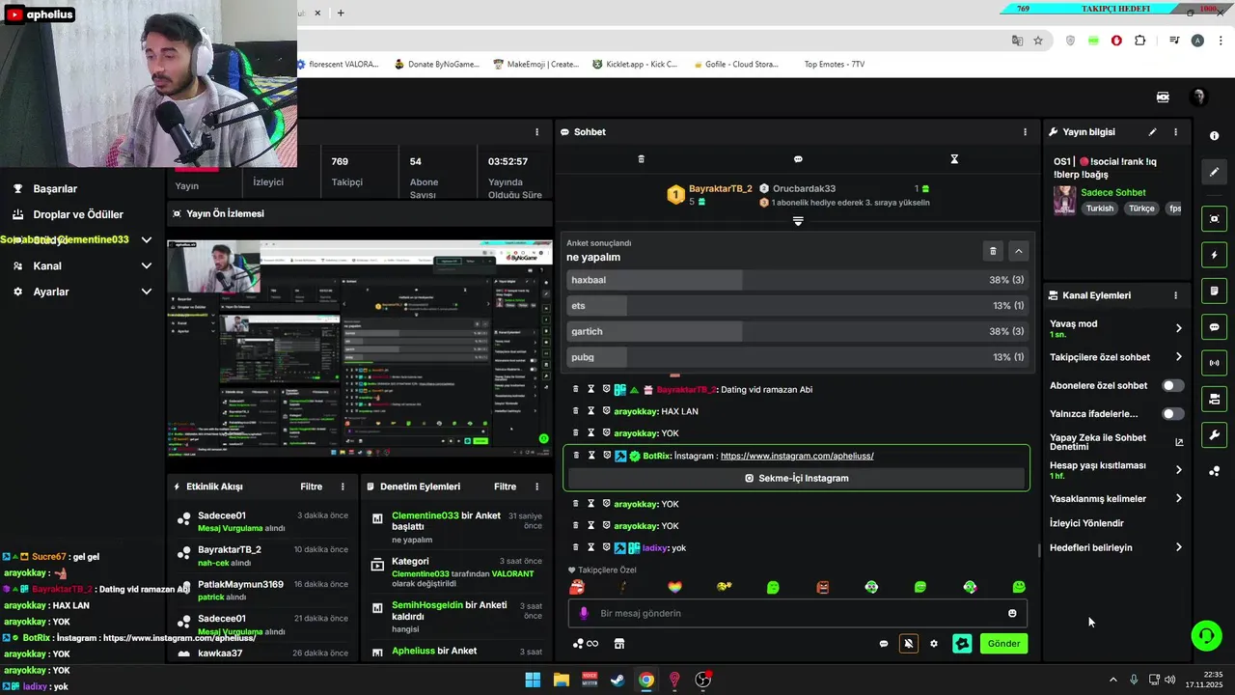
Task: Open the emoji picker in message box
Action: [x=1012, y=613]
